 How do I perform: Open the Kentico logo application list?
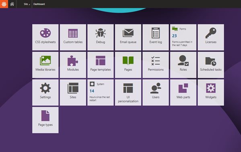[x=4, y=4]
